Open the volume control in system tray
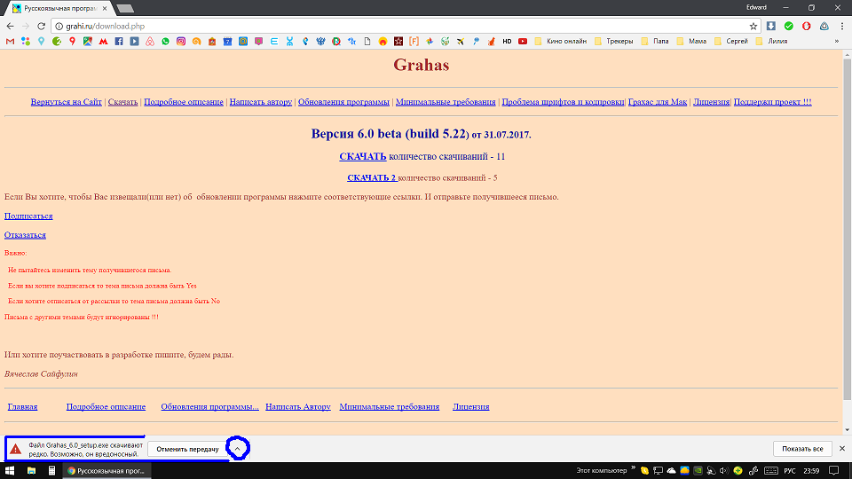The width and height of the screenshot is (852, 479). coord(724,471)
